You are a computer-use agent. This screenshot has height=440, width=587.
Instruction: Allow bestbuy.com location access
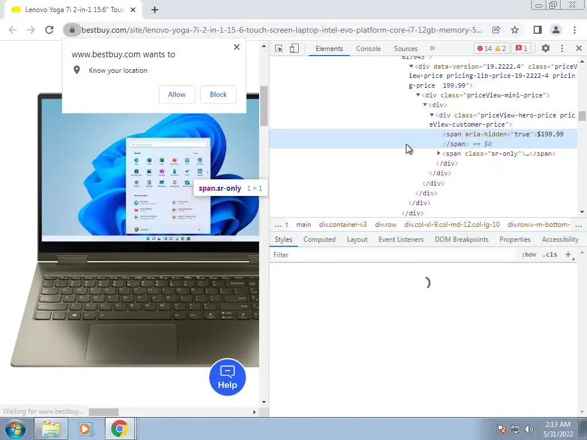point(177,95)
